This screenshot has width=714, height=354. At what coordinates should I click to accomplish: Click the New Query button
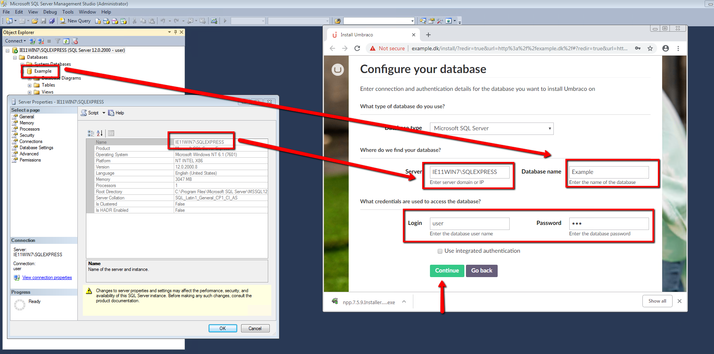pyautogui.click(x=75, y=21)
